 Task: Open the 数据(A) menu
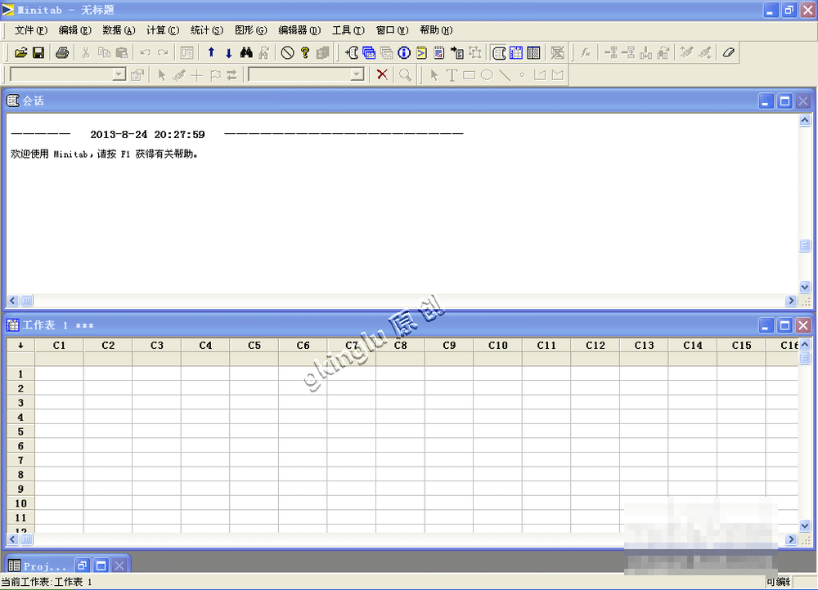119,30
